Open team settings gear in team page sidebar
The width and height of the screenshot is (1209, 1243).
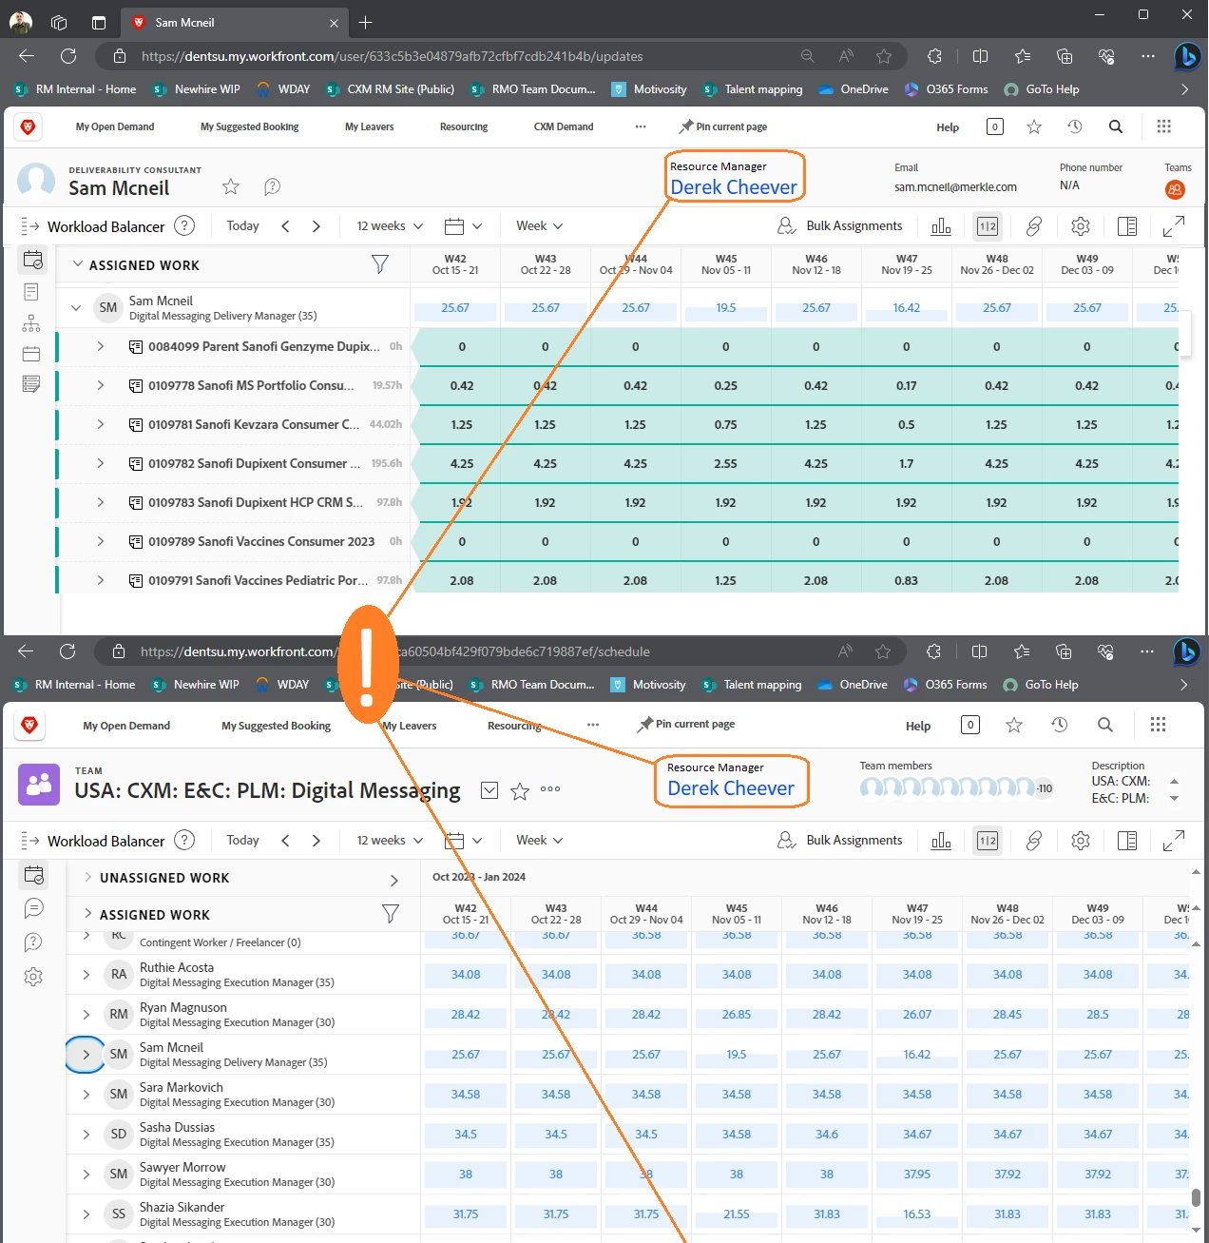click(x=34, y=977)
